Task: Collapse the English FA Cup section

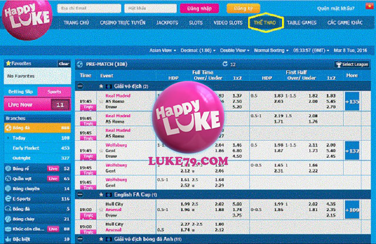Action: pyautogui.click(x=80, y=195)
